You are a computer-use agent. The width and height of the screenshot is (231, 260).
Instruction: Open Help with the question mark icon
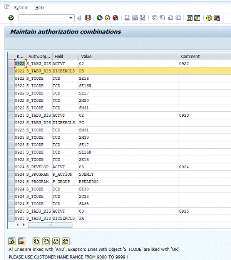point(209,18)
